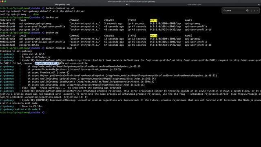Click the "49 seconds ago" created value

pyautogui.click(x=114, y=30)
